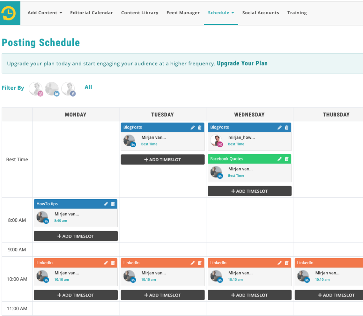Click the Upgrade Your Plan link
Viewport: 363px width, 316px height.
point(242,64)
